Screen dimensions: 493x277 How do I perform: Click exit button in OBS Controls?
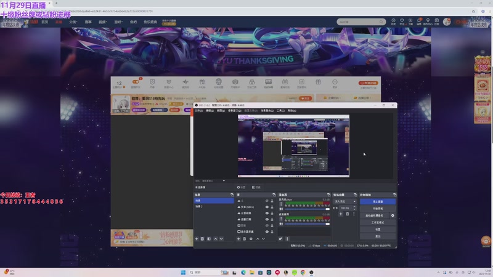point(378,236)
